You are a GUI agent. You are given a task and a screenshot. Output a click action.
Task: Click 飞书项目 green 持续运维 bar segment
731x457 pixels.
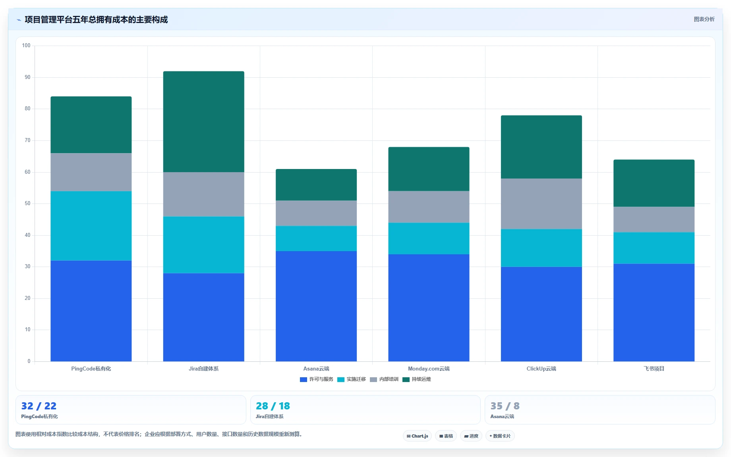pos(654,183)
